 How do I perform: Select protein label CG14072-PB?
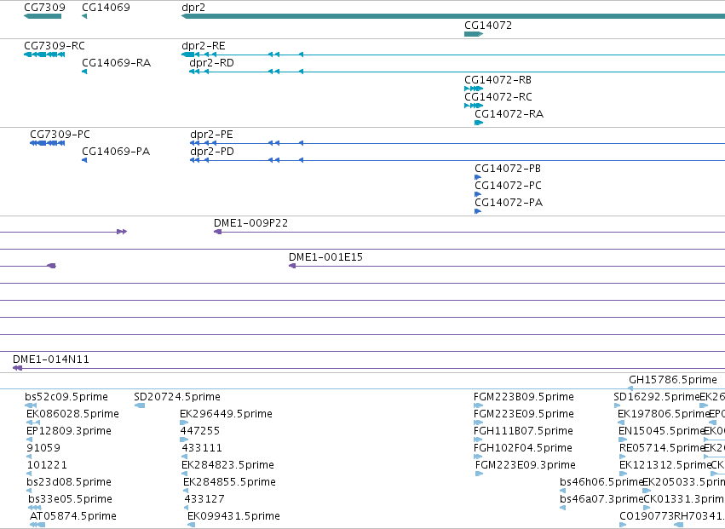(x=508, y=169)
